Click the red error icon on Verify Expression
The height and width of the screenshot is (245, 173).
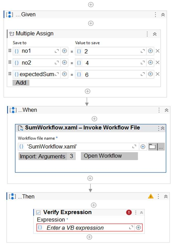(129, 212)
